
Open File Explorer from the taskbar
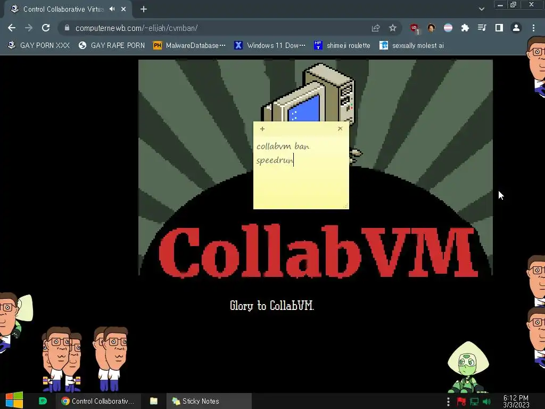point(154,401)
